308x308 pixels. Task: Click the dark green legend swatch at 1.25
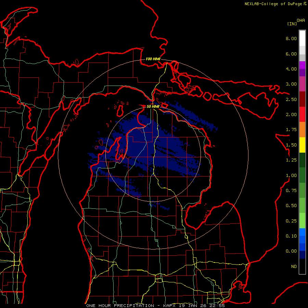pos(302,160)
